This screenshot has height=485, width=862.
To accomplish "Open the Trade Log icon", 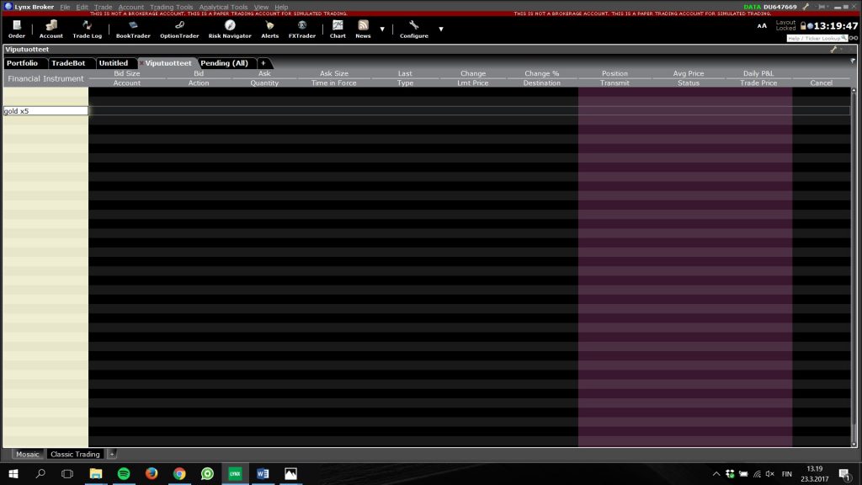I will 87,29.
